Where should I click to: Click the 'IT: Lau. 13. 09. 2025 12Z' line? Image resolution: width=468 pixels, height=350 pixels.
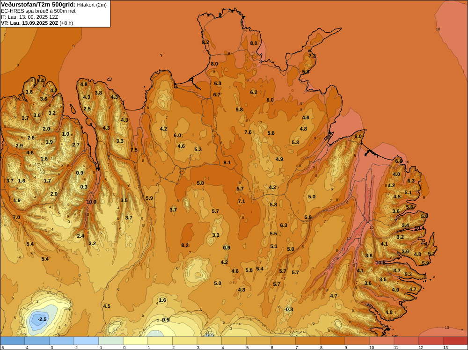(29, 17)
